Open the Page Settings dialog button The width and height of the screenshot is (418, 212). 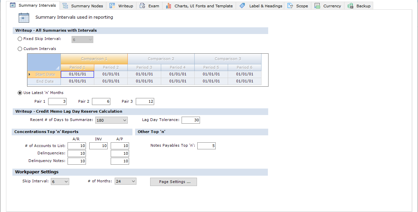pos(173,182)
